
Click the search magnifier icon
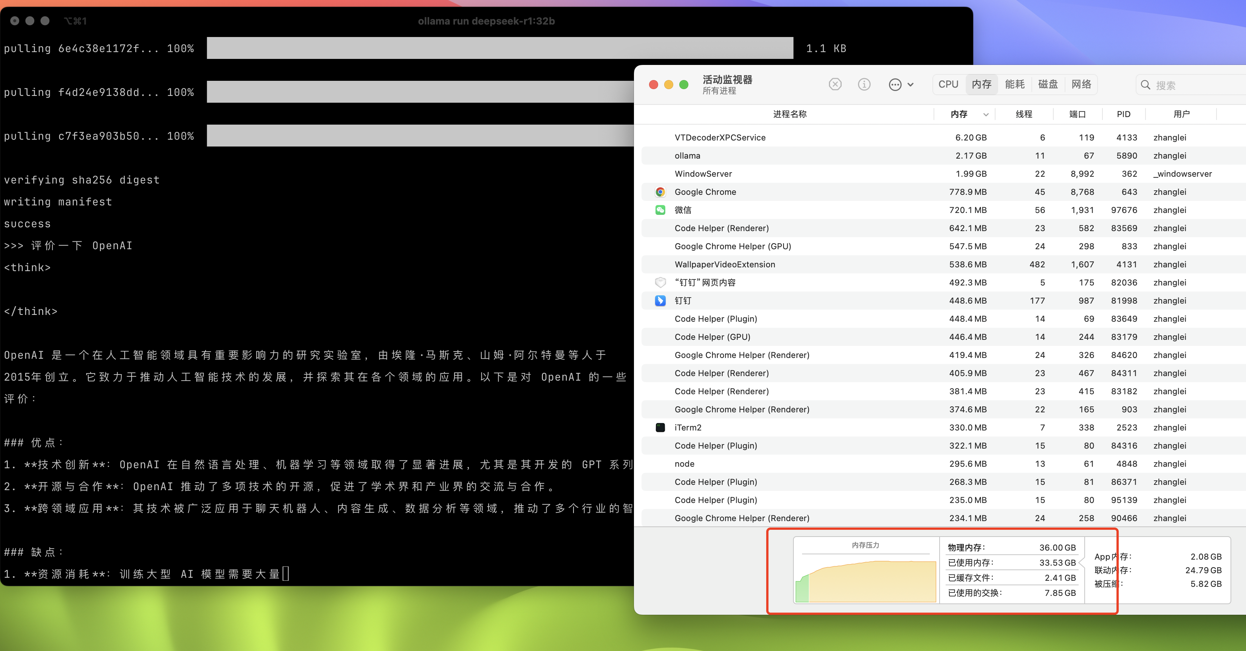tap(1146, 85)
